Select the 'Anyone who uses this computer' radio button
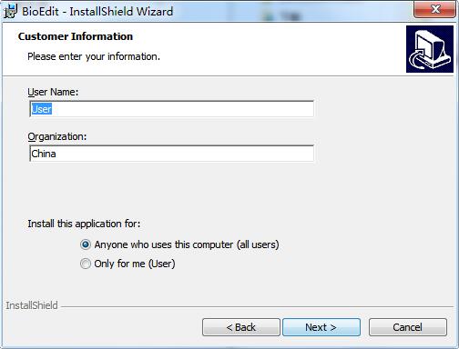Screen dimensions: 459x349 [x=86, y=244]
